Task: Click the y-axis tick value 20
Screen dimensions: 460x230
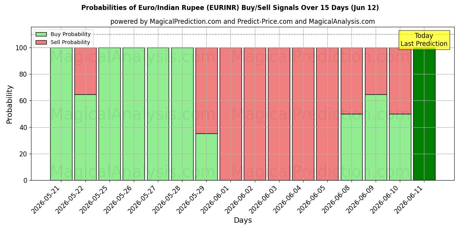Action: point(24,154)
